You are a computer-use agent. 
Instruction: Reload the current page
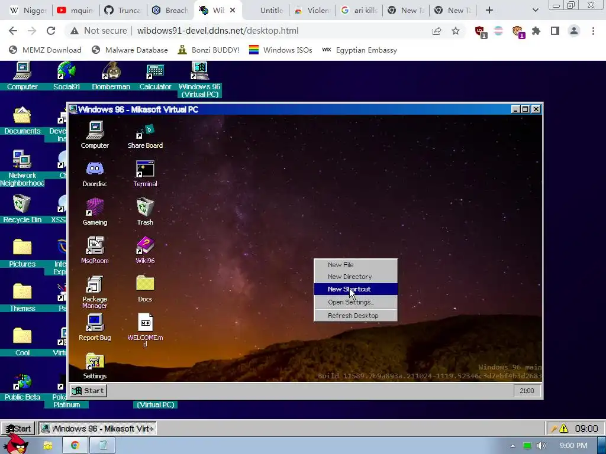coord(51,31)
